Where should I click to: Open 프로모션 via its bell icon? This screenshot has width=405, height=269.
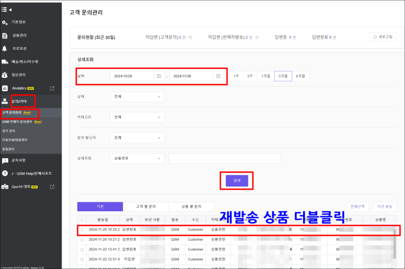tap(4, 49)
